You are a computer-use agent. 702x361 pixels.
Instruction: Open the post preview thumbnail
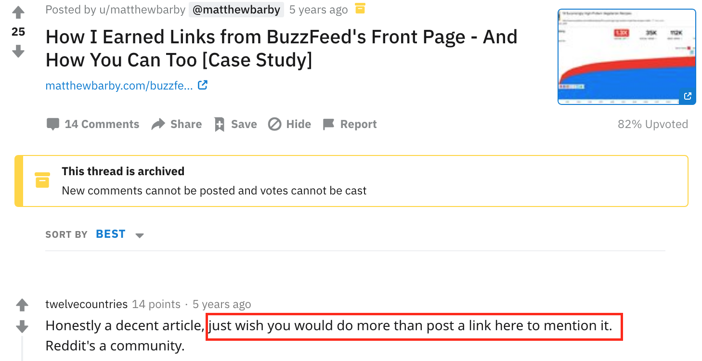coord(626,57)
